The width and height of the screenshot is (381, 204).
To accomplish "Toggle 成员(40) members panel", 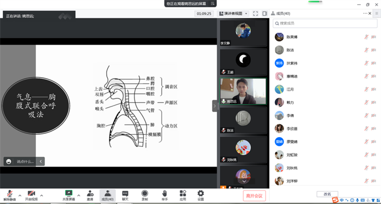I will [x=107, y=195].
